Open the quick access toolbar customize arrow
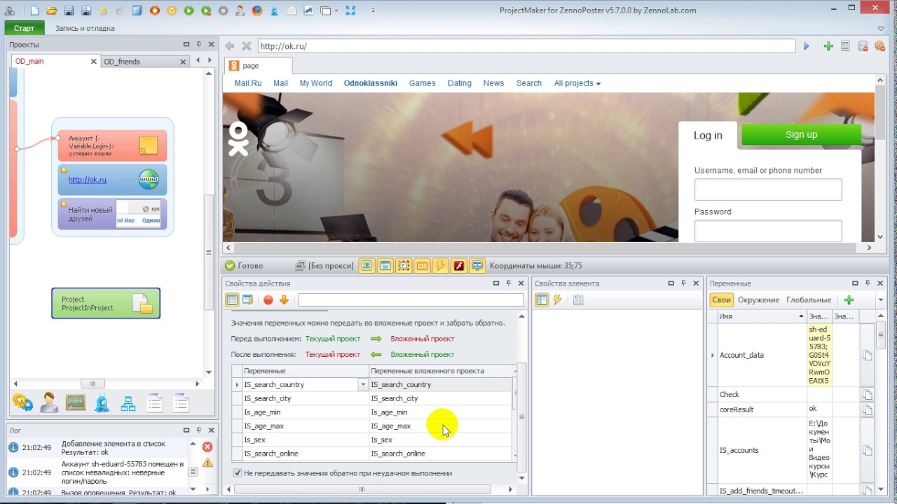Screen dimensions: 897x504 tap(373, 10)
